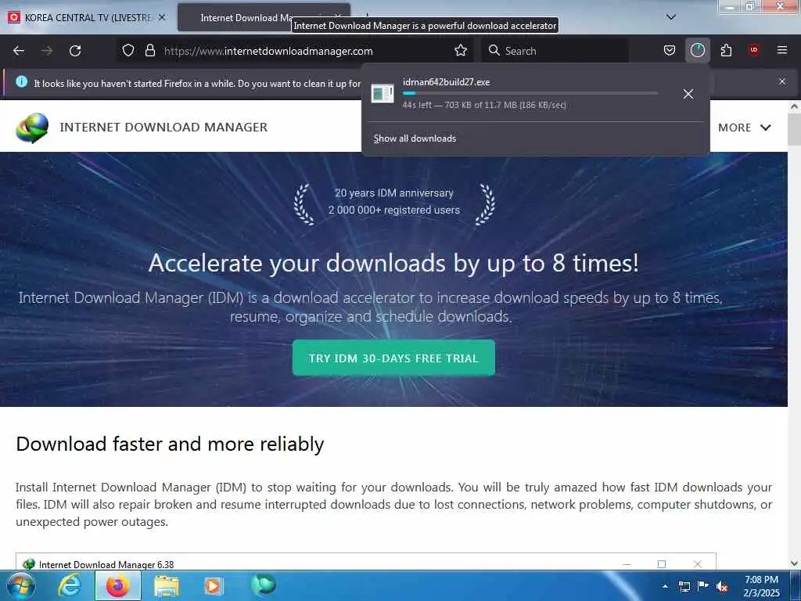Close the Korea Central TV tab
This screenshot has height=601, width=801.
coord(161,17)
